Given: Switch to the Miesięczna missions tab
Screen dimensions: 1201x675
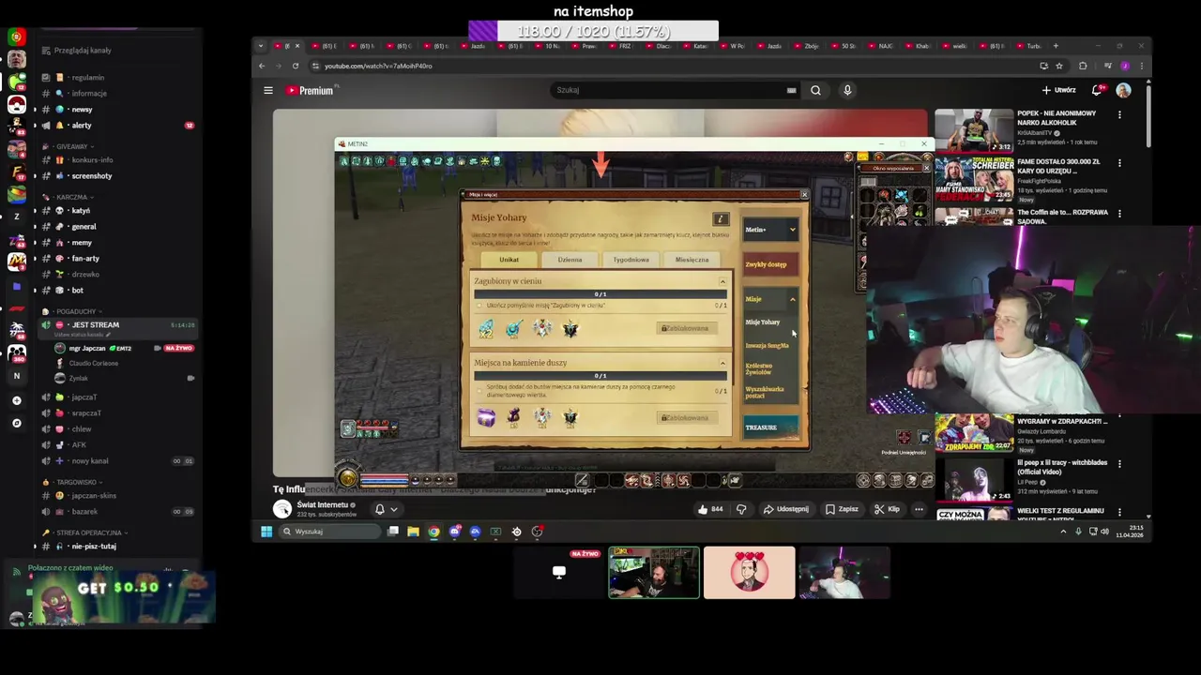Looking at the screenshot, I should pos(692,260).
